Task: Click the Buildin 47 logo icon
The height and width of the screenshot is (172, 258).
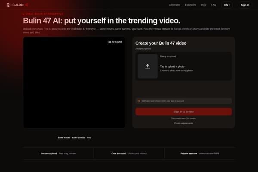Action: 8,5
